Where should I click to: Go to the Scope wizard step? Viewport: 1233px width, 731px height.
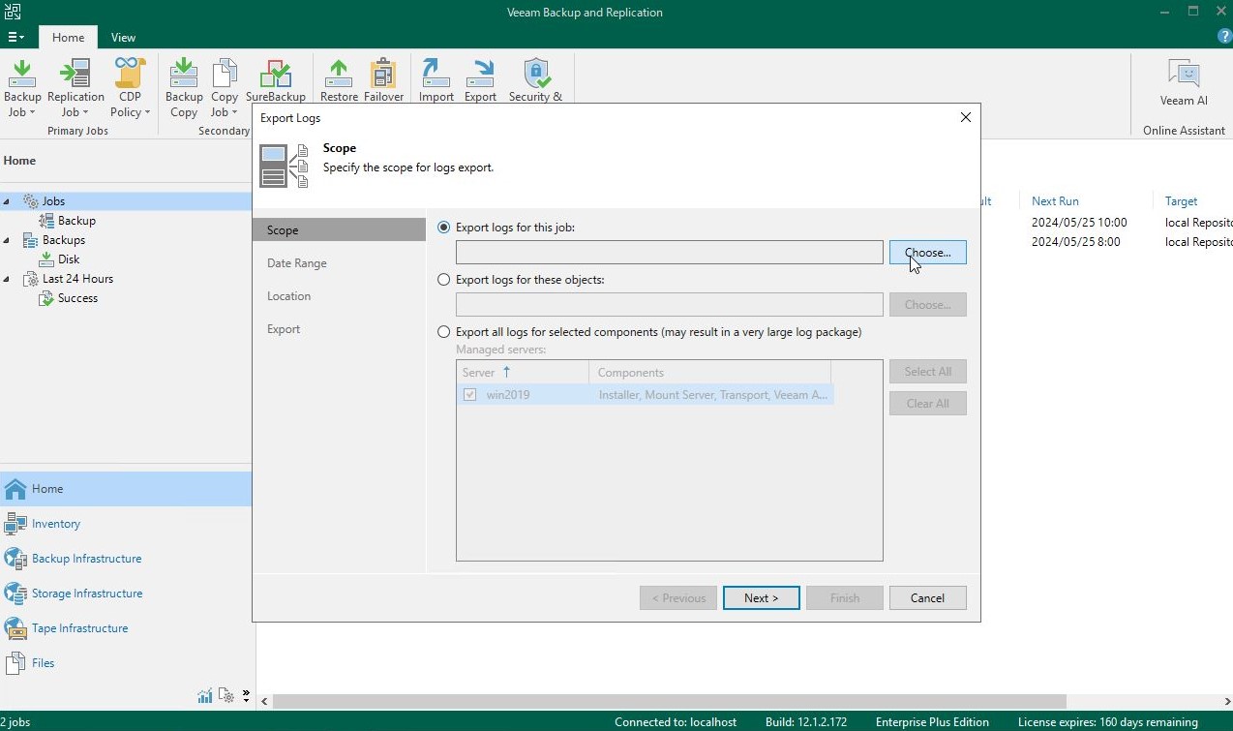point(339,230)
